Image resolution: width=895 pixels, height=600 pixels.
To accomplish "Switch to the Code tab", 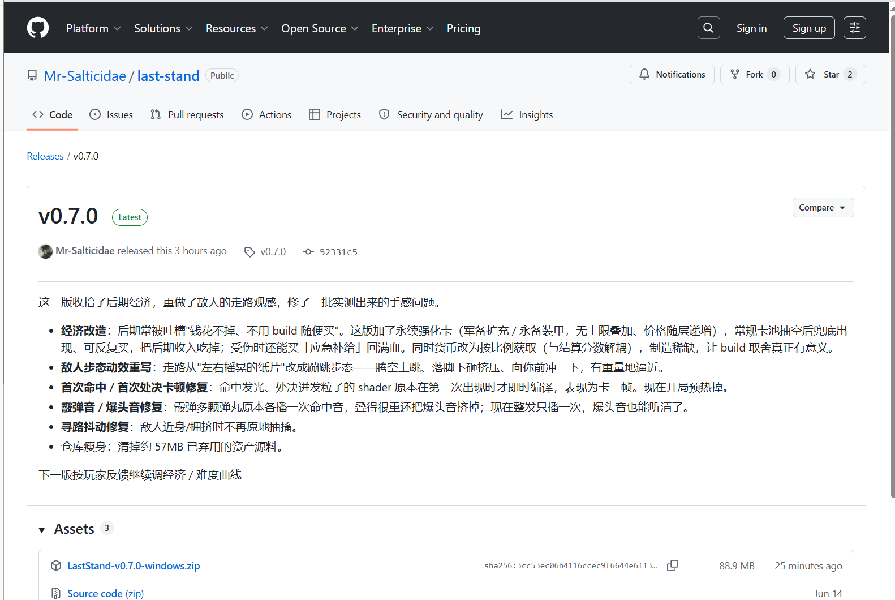I will click(52, 115).
